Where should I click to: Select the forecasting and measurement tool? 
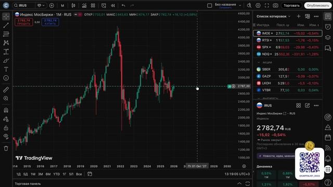click(6, 52)
